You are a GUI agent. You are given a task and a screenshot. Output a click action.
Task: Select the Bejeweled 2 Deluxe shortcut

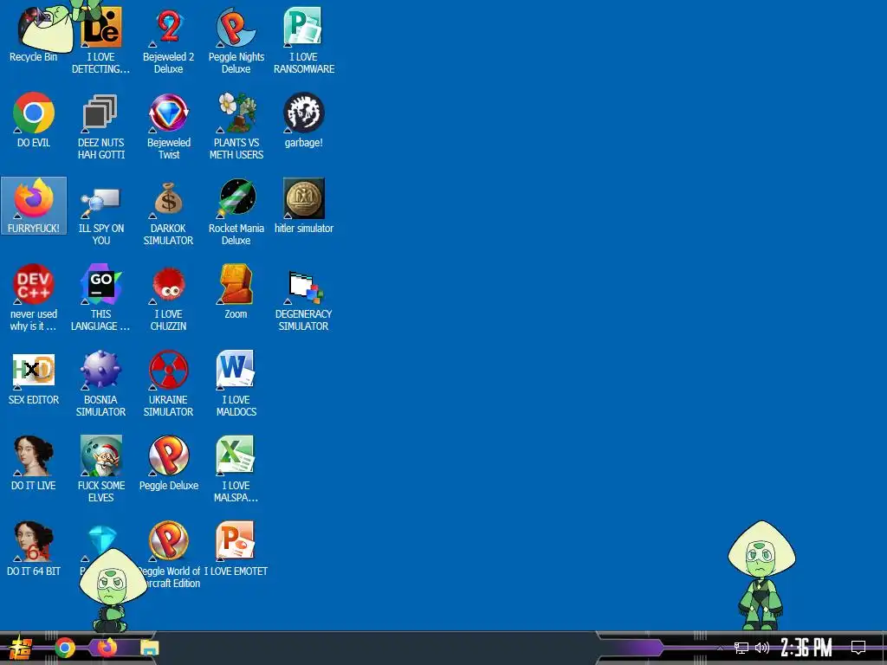[x=169, y=40]
